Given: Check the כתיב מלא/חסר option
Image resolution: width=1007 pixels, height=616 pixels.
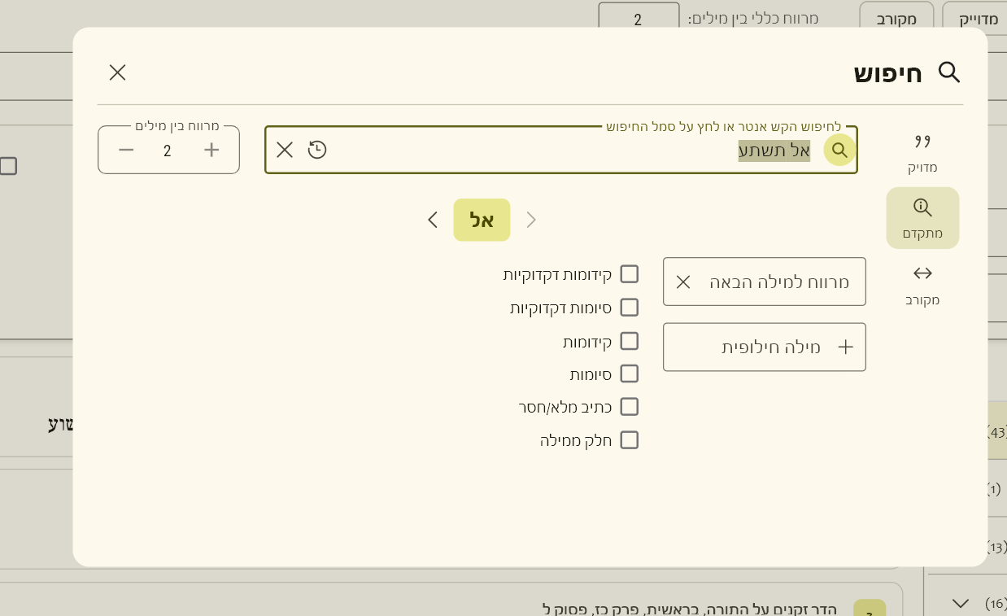Looking at the screenshot, I should point(629,406).
